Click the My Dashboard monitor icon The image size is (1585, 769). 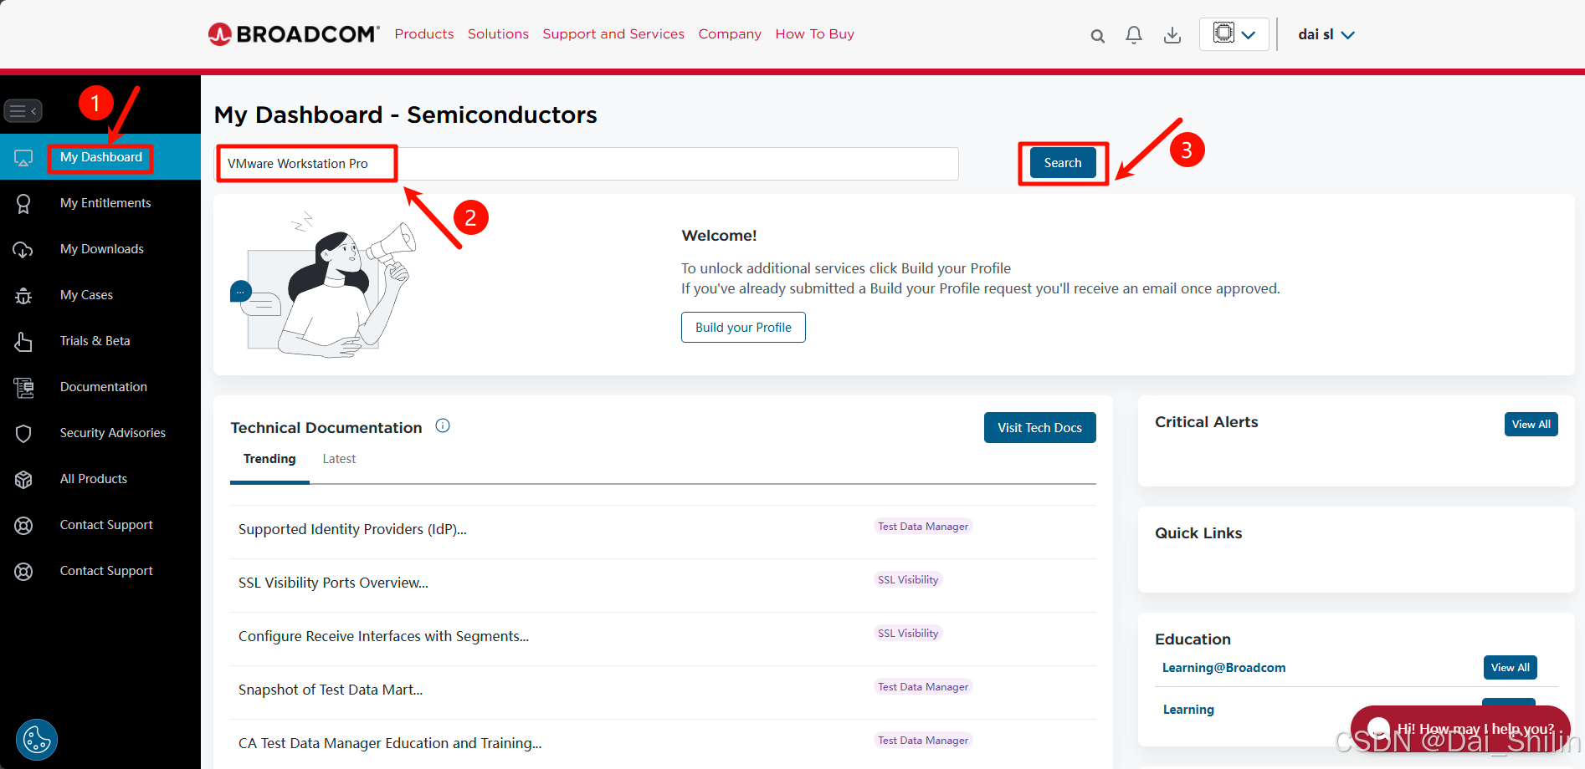point(23,158)
